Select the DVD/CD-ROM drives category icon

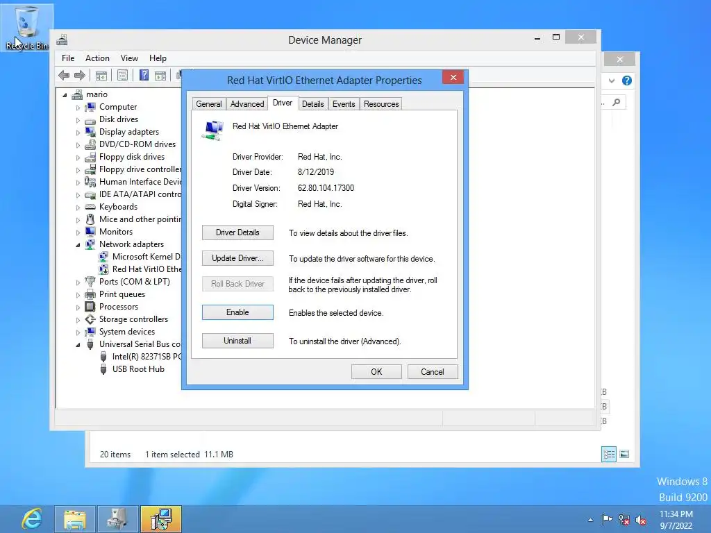point(90,144)
